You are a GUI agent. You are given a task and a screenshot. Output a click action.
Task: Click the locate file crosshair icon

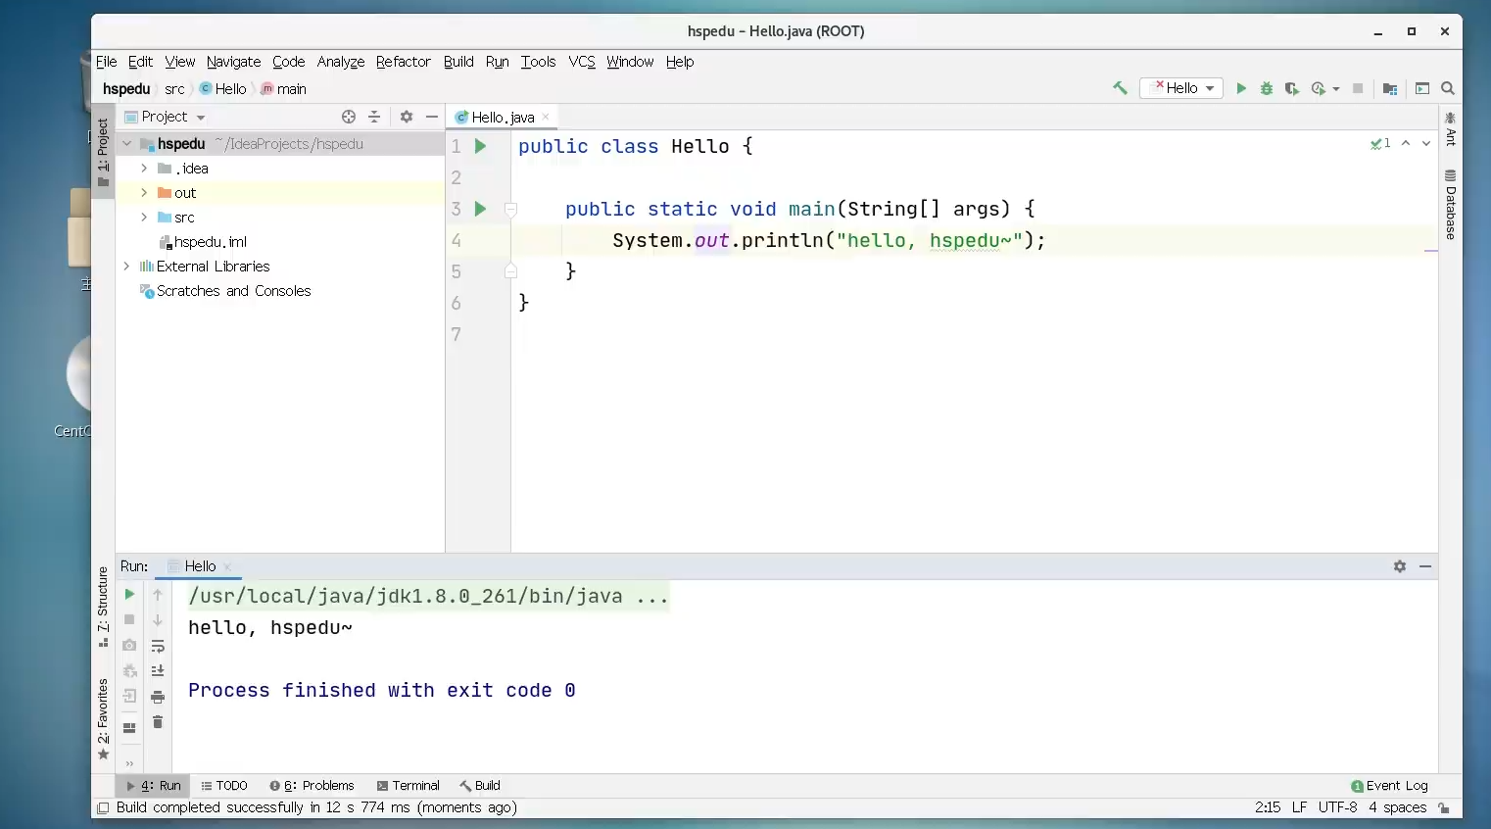[349, 117]
